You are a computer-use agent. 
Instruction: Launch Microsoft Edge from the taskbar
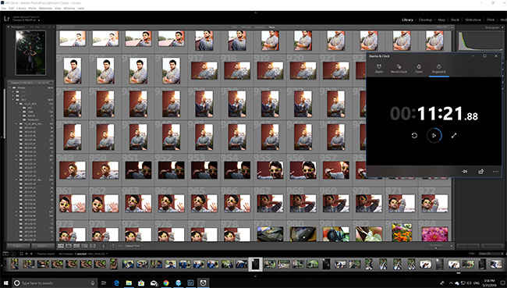(x=116, y=283)
